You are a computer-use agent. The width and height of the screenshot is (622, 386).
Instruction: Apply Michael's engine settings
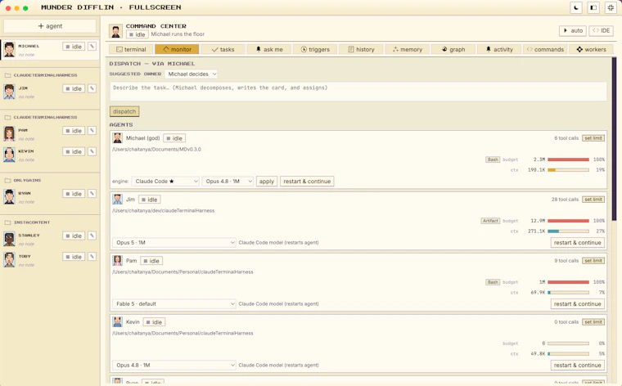tap(267, 181)
